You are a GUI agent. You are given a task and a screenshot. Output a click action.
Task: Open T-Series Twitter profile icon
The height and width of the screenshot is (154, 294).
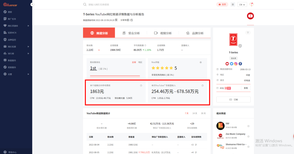[231, 64]
